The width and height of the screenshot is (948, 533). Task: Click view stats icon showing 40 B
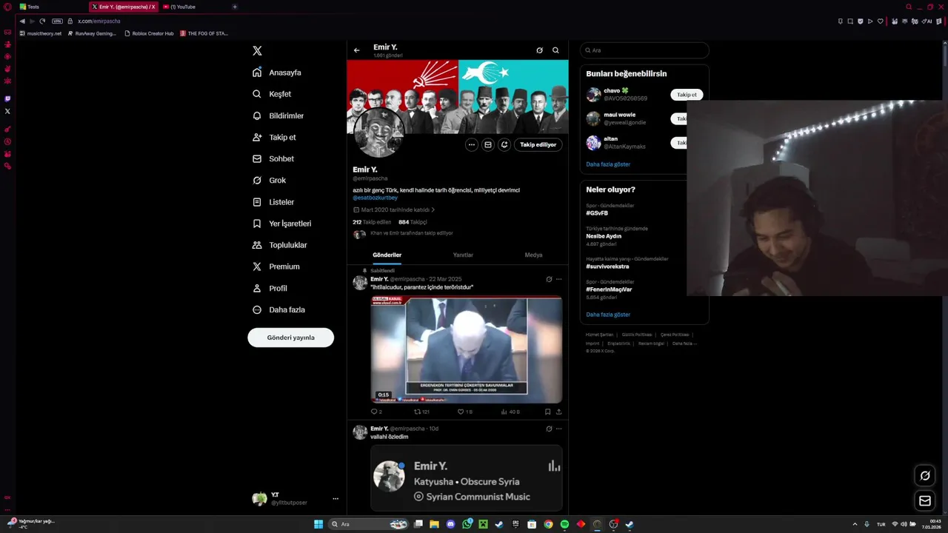click(x=510, y=412)
